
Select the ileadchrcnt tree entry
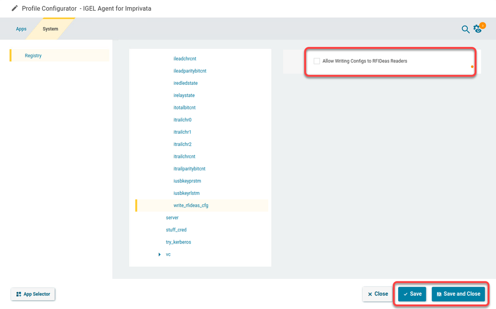tap(185, 59)
